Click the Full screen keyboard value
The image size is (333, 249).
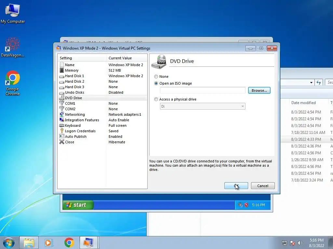pyautogui.click(x=117, y=125)
